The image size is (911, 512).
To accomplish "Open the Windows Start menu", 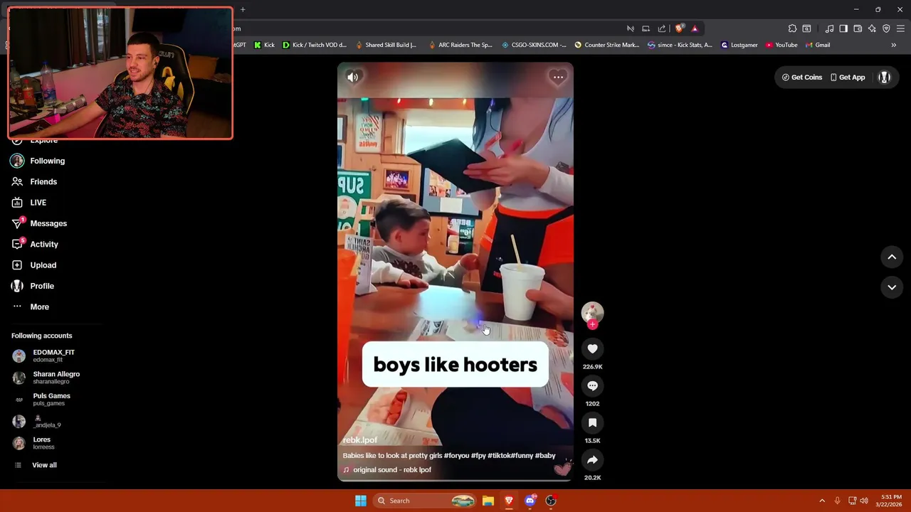I will tap(361, 501).
